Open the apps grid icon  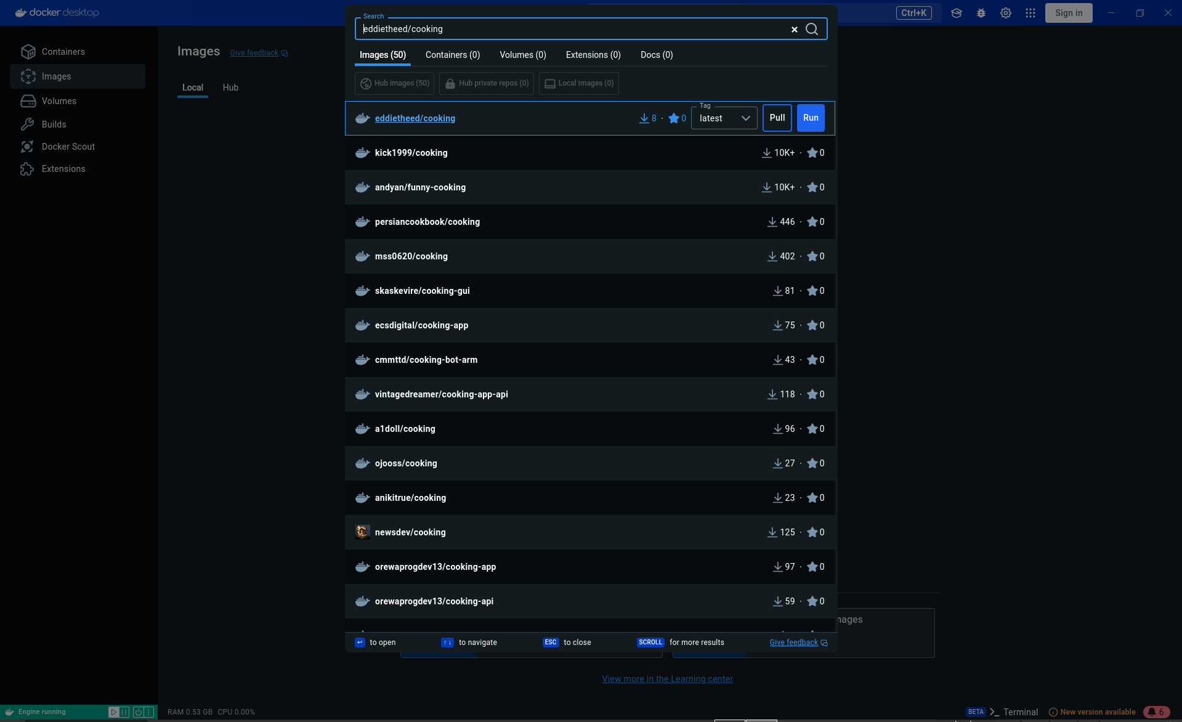pos(1030,13)
